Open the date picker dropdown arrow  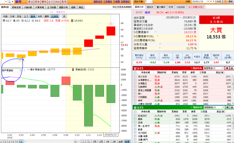click(208, 2)
